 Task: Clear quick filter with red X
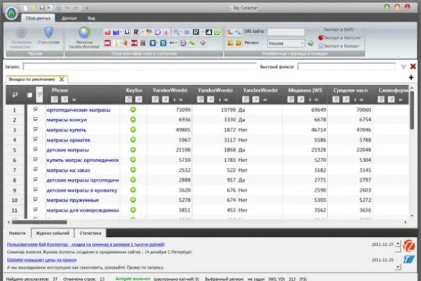pyautogui.click(x=413, y=66)
